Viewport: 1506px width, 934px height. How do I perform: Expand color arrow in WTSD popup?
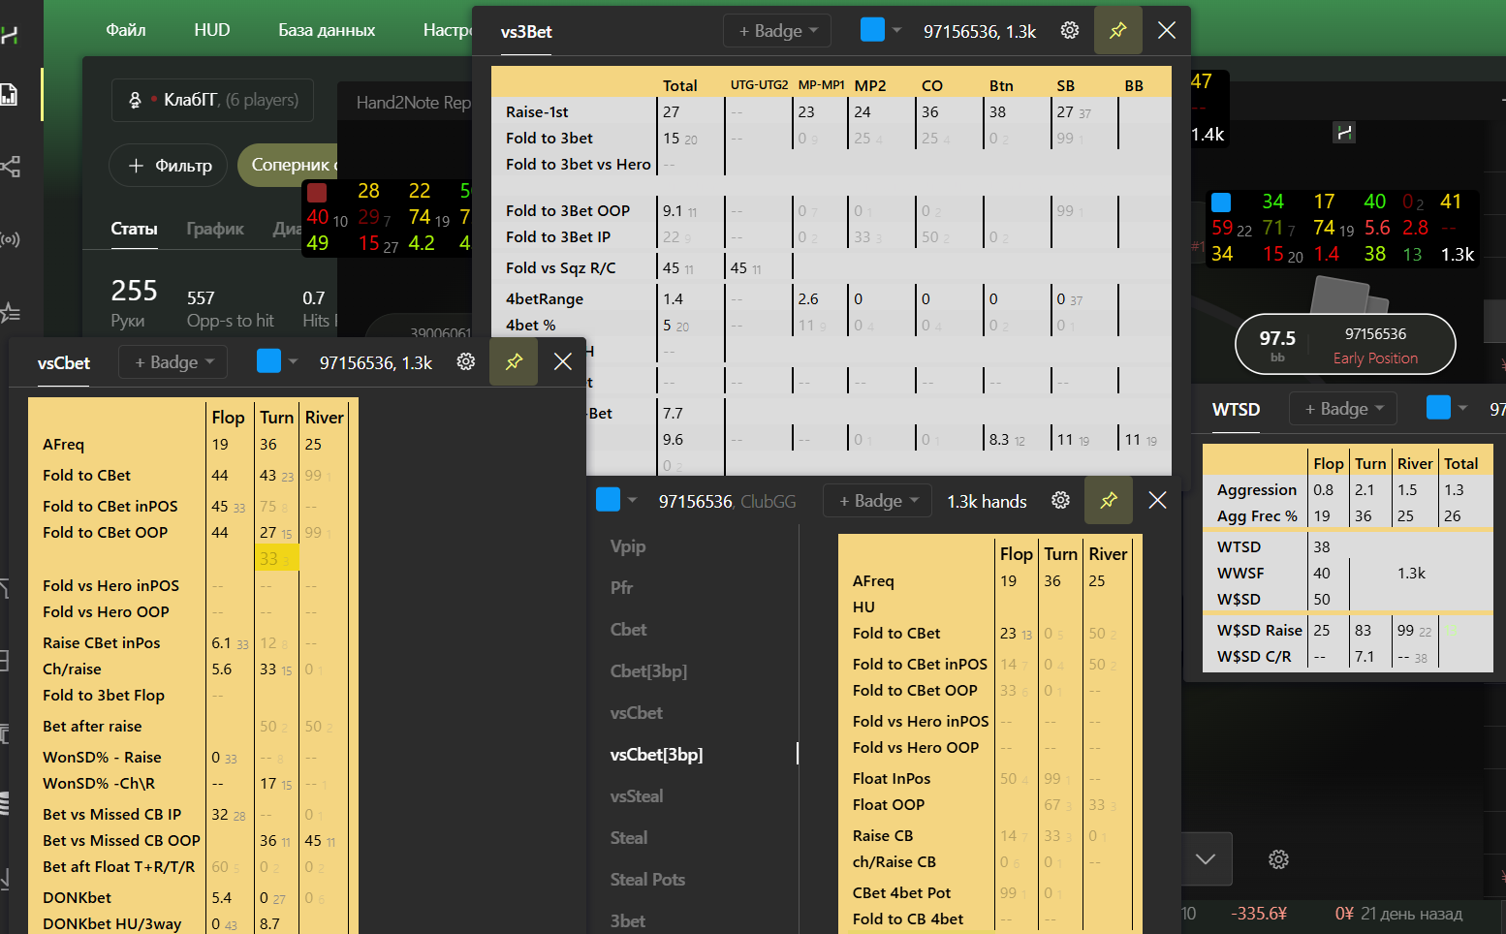1463,408
